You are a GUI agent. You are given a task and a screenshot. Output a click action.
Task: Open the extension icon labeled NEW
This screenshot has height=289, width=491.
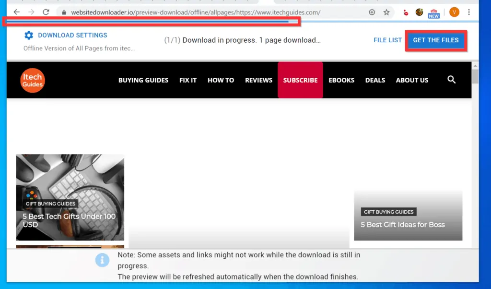[x=433, y=13]
